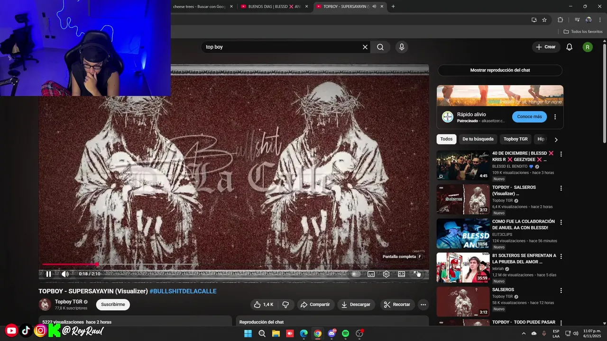
Task: Dislike the video with thumbs-down
Action: pyautogui.click(x=285, y=305)
